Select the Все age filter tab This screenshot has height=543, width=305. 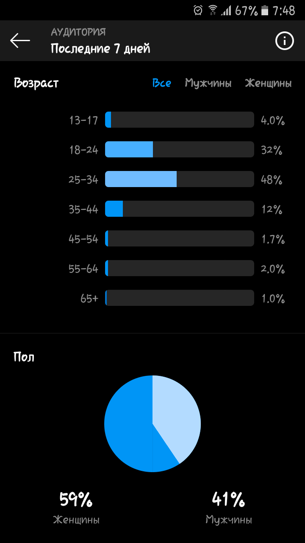click(162, 83)
